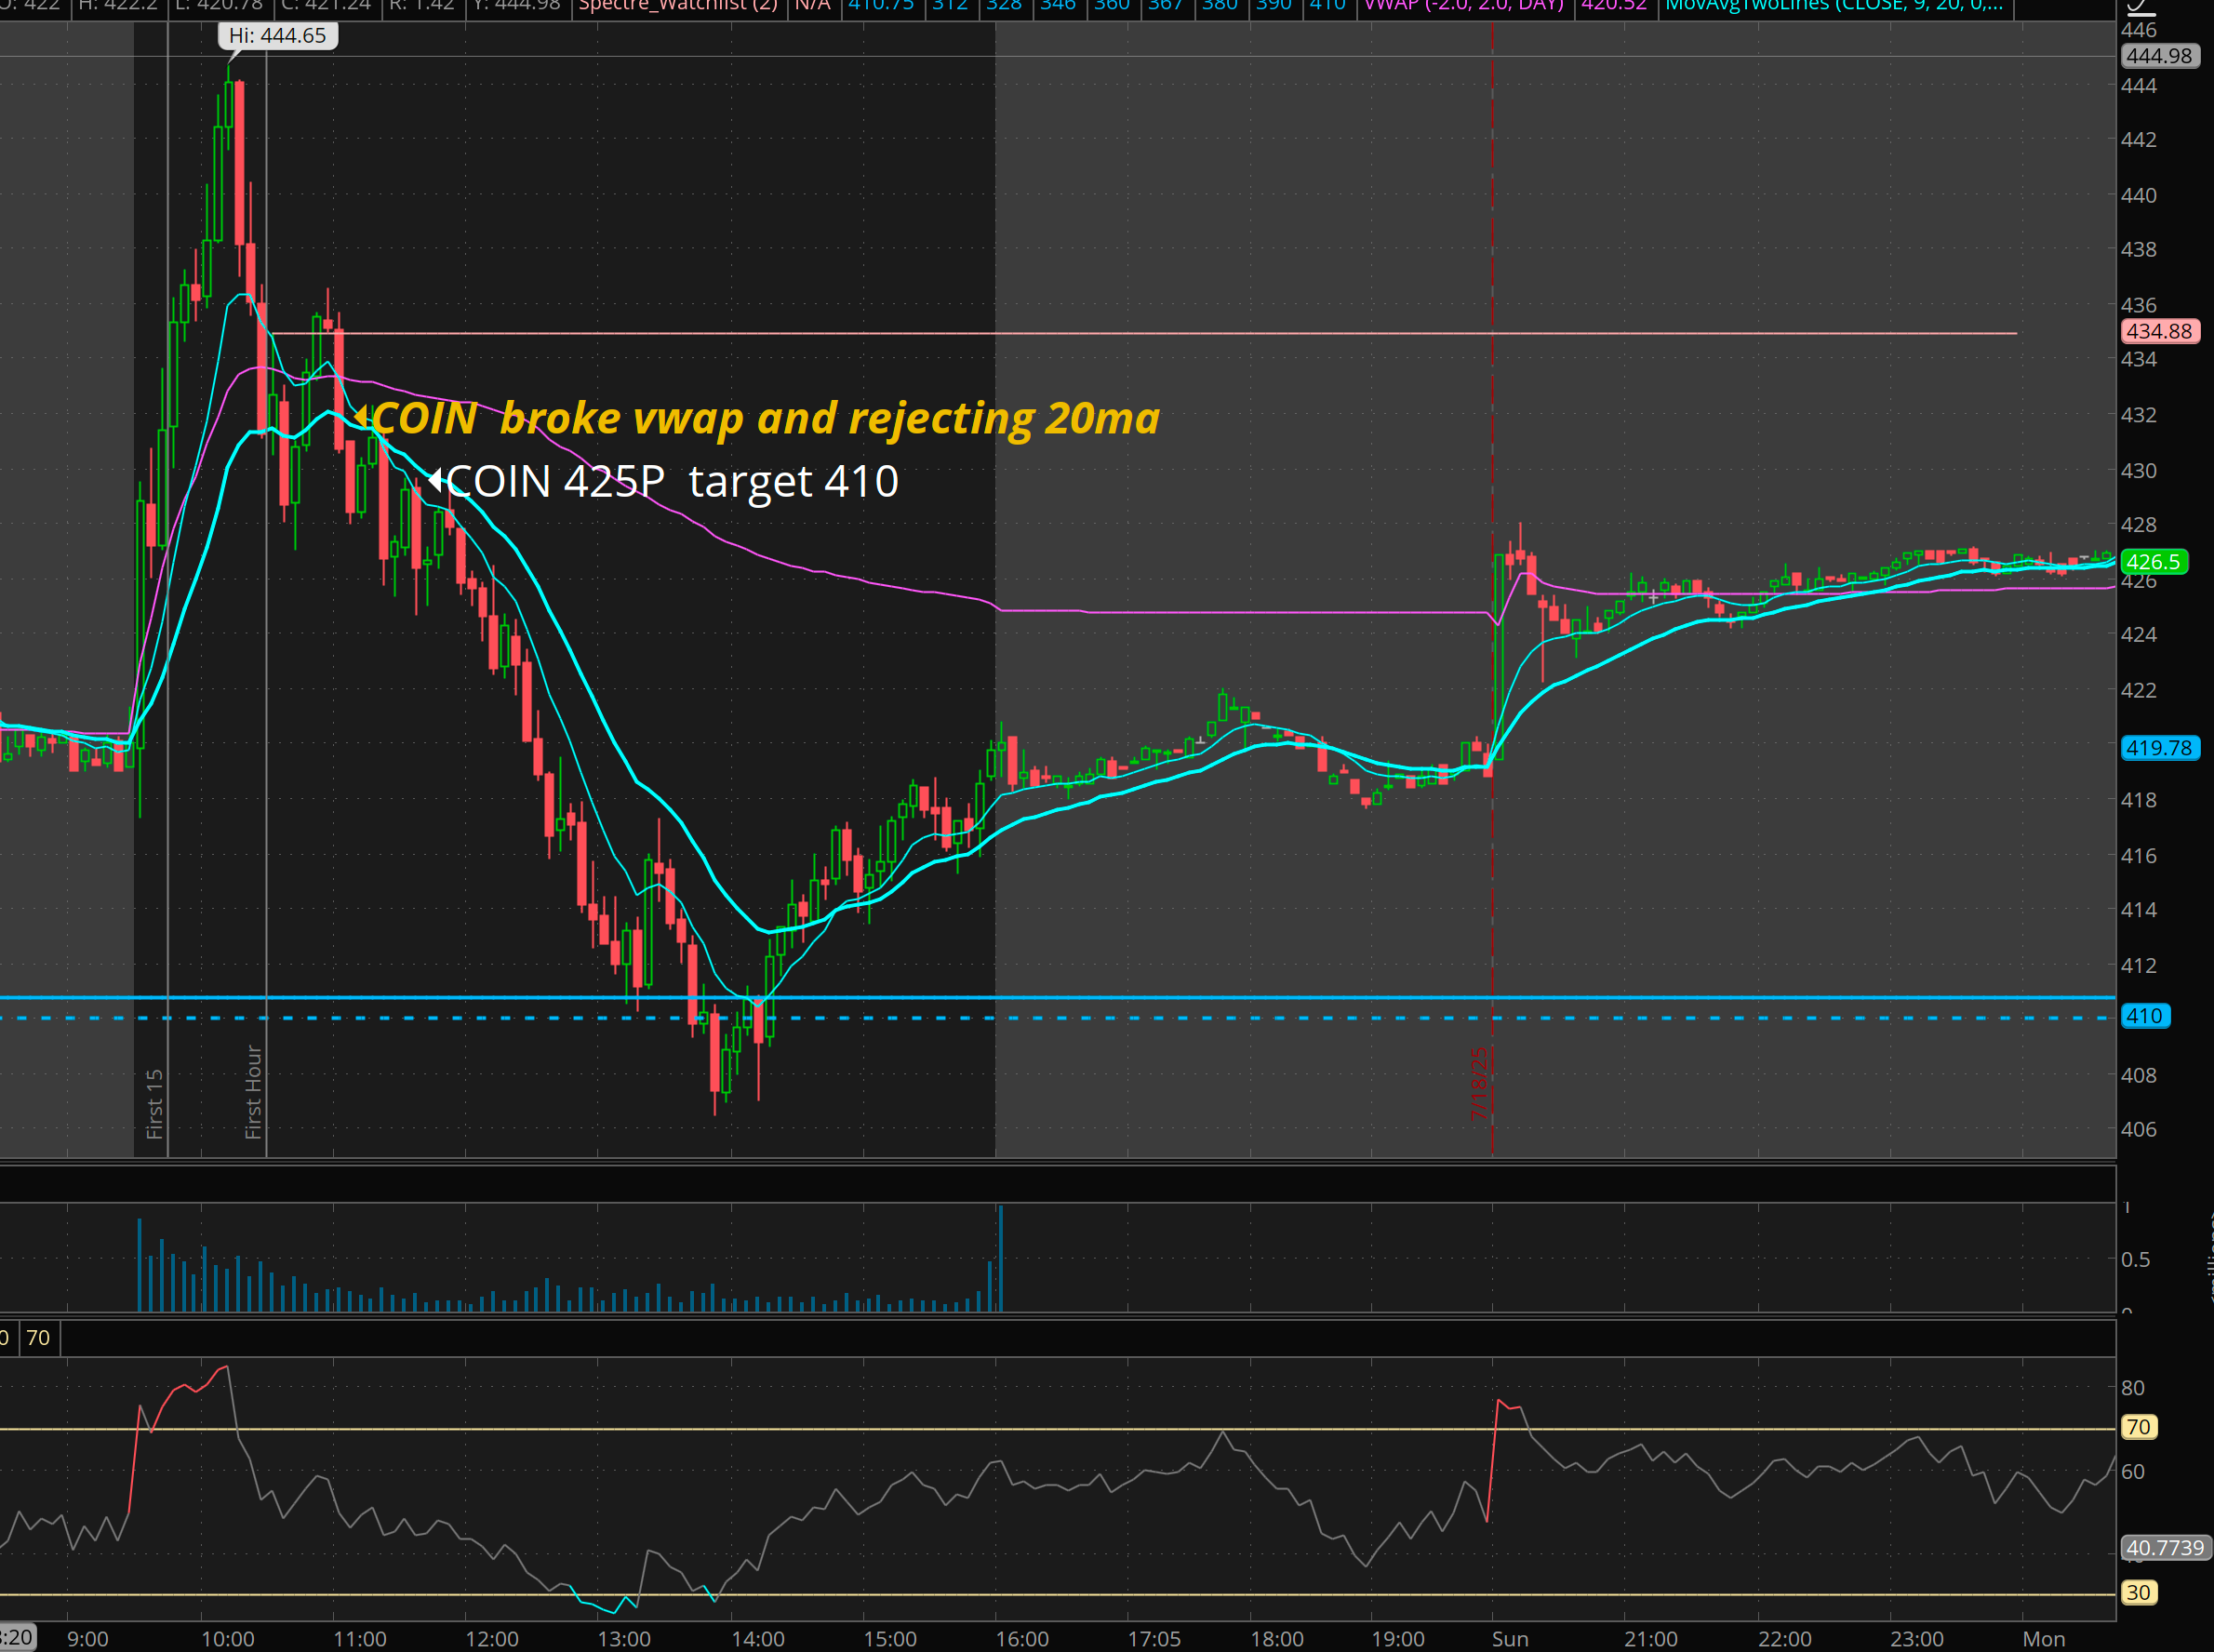Click the Hi: 444.65 price bubble
Viewport: 2214px width, 1652px height.
tap(277, 36)
